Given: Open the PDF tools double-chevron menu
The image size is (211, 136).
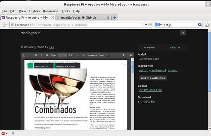Looking at the screenshot, I should 131,55.
